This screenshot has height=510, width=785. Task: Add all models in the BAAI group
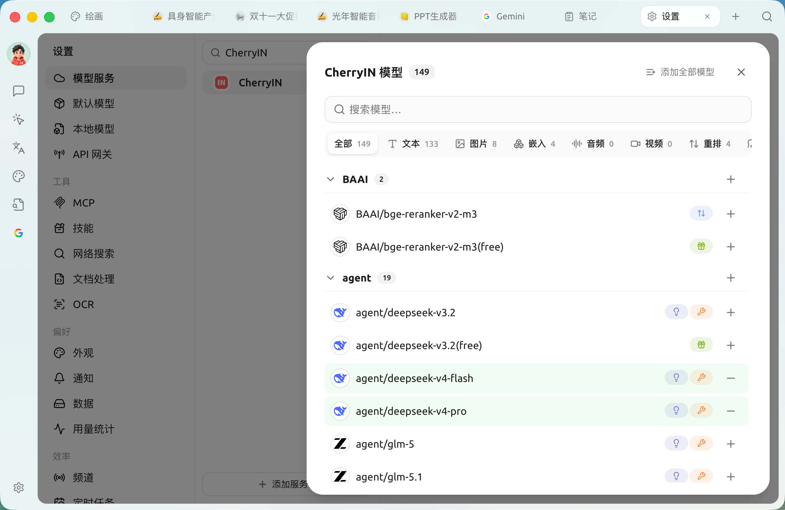coord(731,179)
